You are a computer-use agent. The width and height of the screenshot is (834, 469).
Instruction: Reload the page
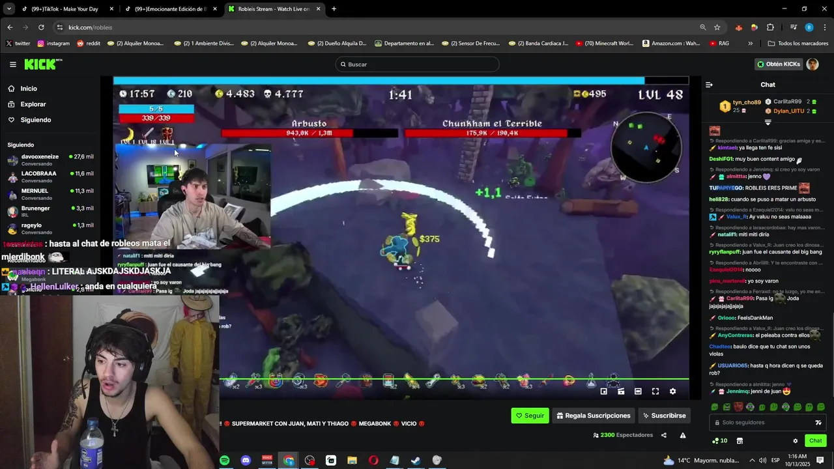[41, 27]
